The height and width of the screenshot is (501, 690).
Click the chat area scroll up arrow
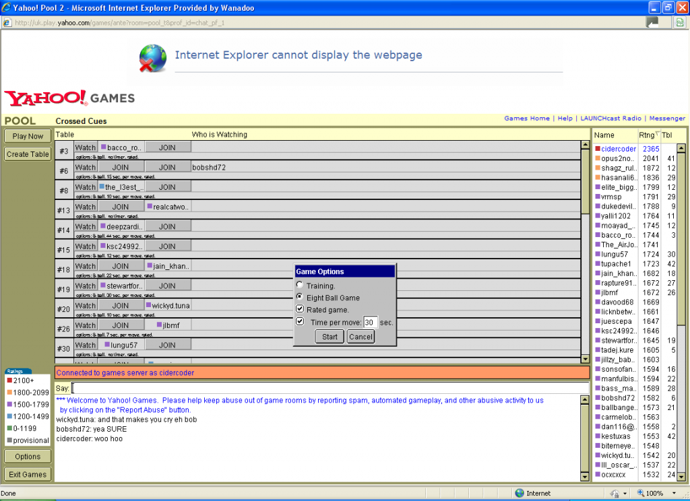click(585, 400)
